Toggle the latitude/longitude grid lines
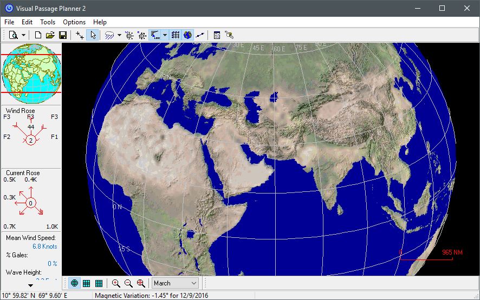 pyautogui.click(x=176, y=35)
